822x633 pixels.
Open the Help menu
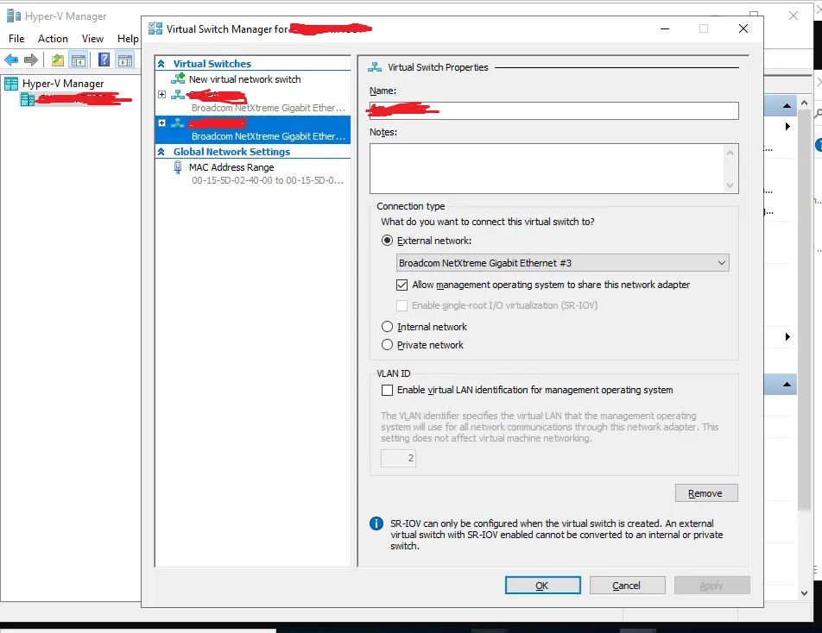[128, 39]
